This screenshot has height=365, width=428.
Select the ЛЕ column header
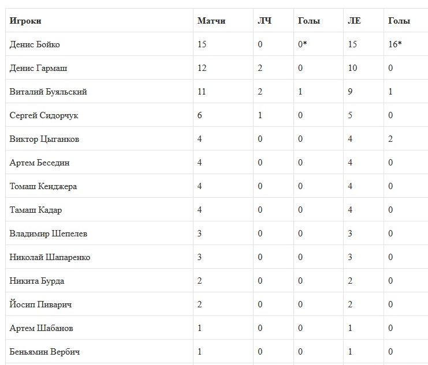(354, 21)
